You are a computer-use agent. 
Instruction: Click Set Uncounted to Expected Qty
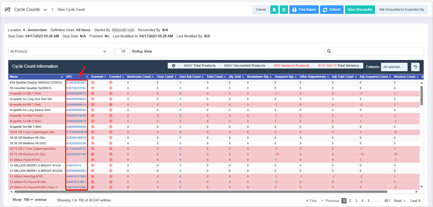[x=401, y=10]
